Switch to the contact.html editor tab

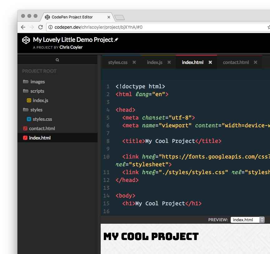coord(235,62)
